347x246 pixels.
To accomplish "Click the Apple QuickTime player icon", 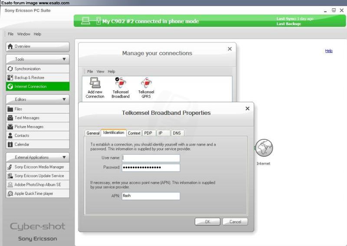I will [x=10, y=194].
